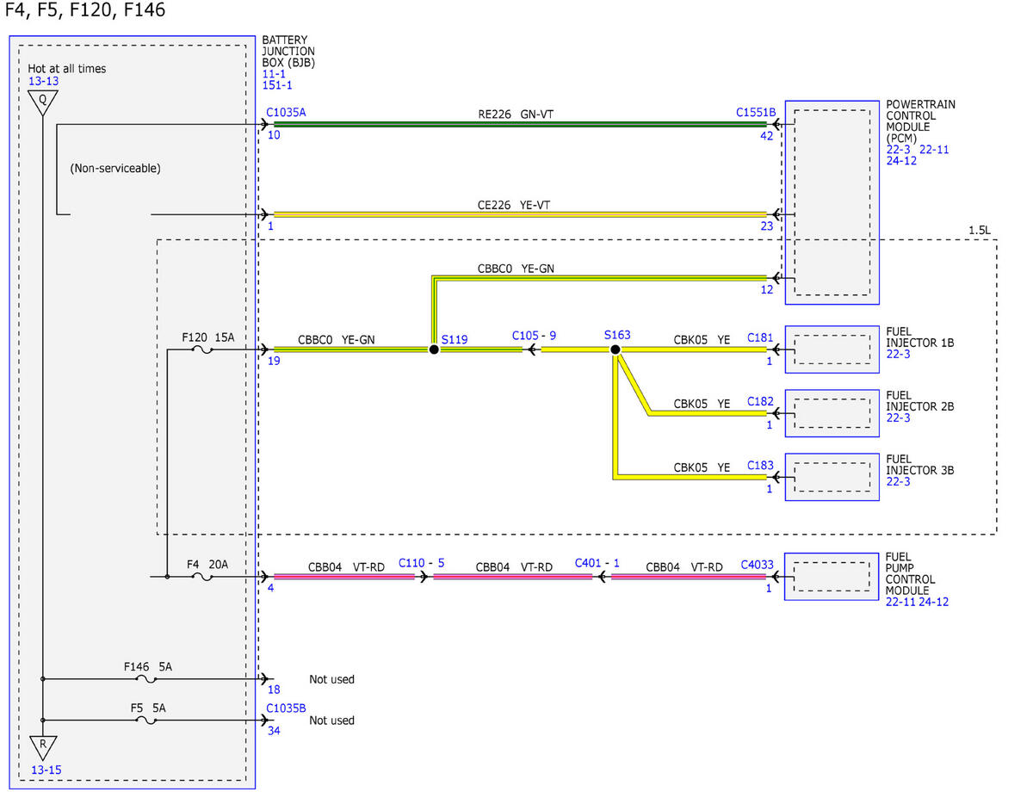Select the S119 splice dot
The image size is (1033, 798).
[434, 350]
